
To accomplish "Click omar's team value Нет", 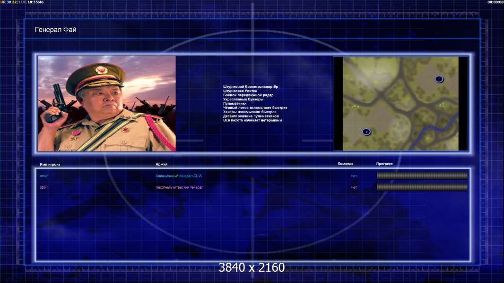I will pos(354,176).
